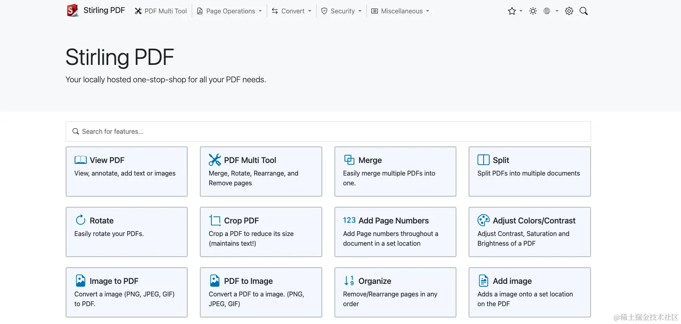Expand the Miscellaneous dropdown arrow
This screenshot has width=681, height=324.
pyautogui.click(x=428, y=11)
